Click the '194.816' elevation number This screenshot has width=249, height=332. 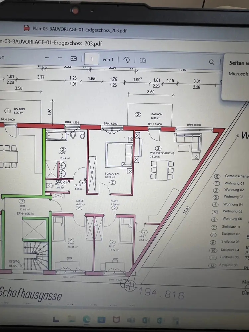[x=161, y=294]
